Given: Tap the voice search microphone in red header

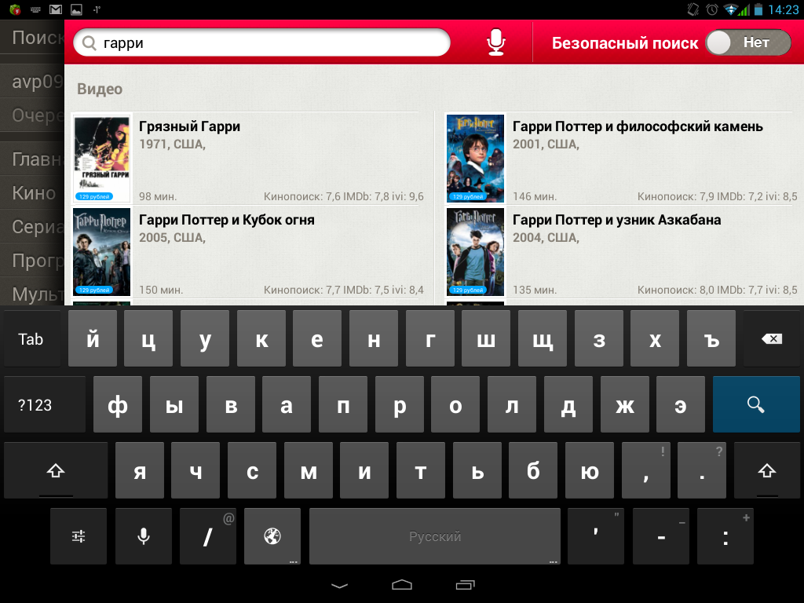Looking at the screenshot, I should (x=495, y=42).
